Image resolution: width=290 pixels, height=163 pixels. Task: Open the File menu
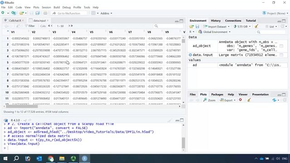click(x=3, y=7)
